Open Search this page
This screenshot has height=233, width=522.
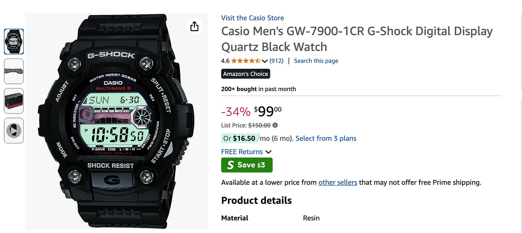[316, 61]
